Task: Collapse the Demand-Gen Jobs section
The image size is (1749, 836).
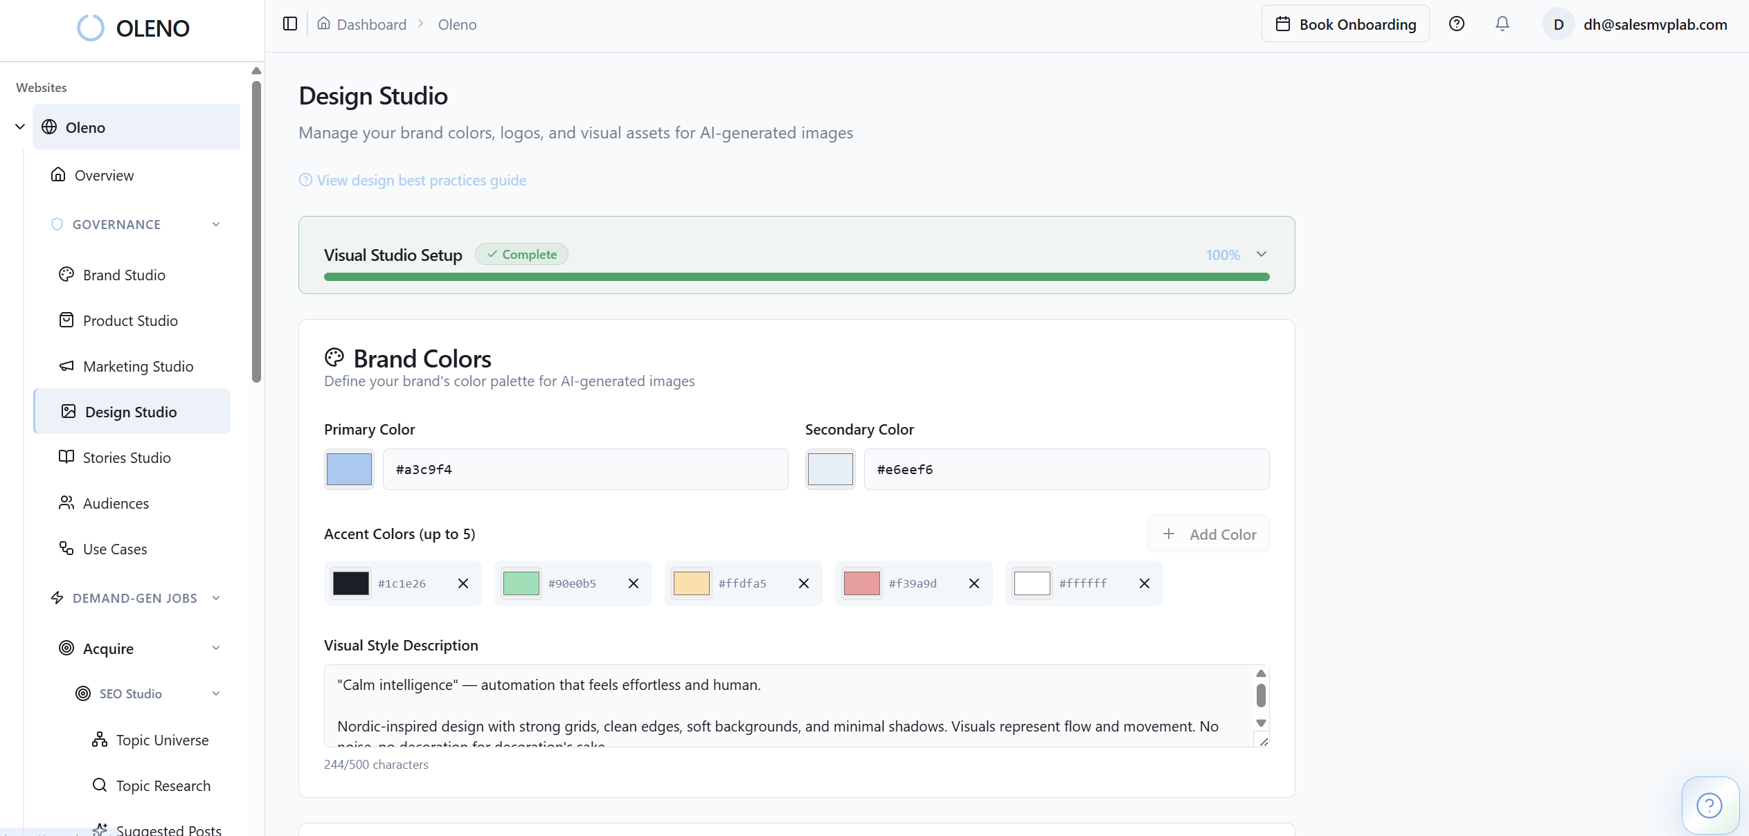Action: point(216,598)
